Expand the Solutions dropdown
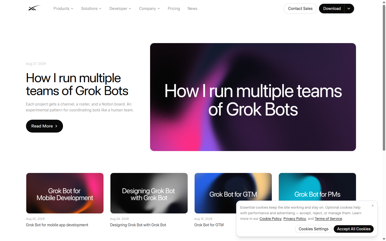This screenshot has height=241, width=386. pyautogui.click(x=91, y=9)
